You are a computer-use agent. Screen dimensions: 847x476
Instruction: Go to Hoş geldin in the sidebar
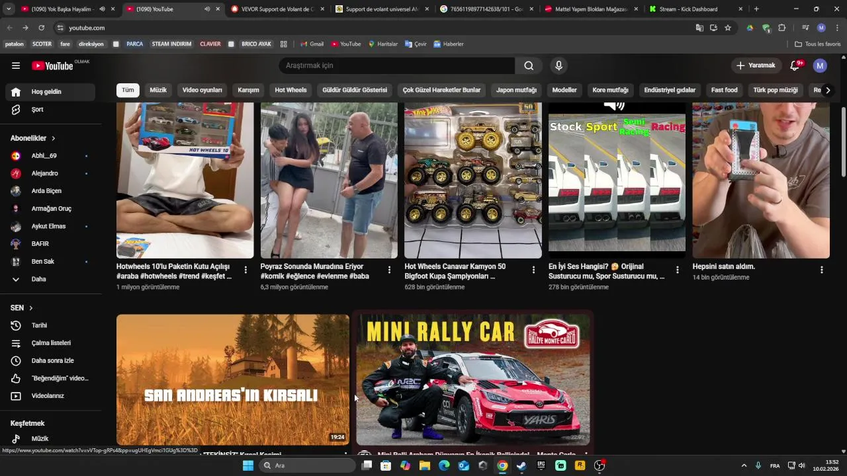click(x=50, y=92)
